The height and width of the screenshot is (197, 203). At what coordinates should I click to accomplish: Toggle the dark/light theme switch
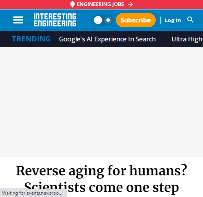(x=103, y=20)
